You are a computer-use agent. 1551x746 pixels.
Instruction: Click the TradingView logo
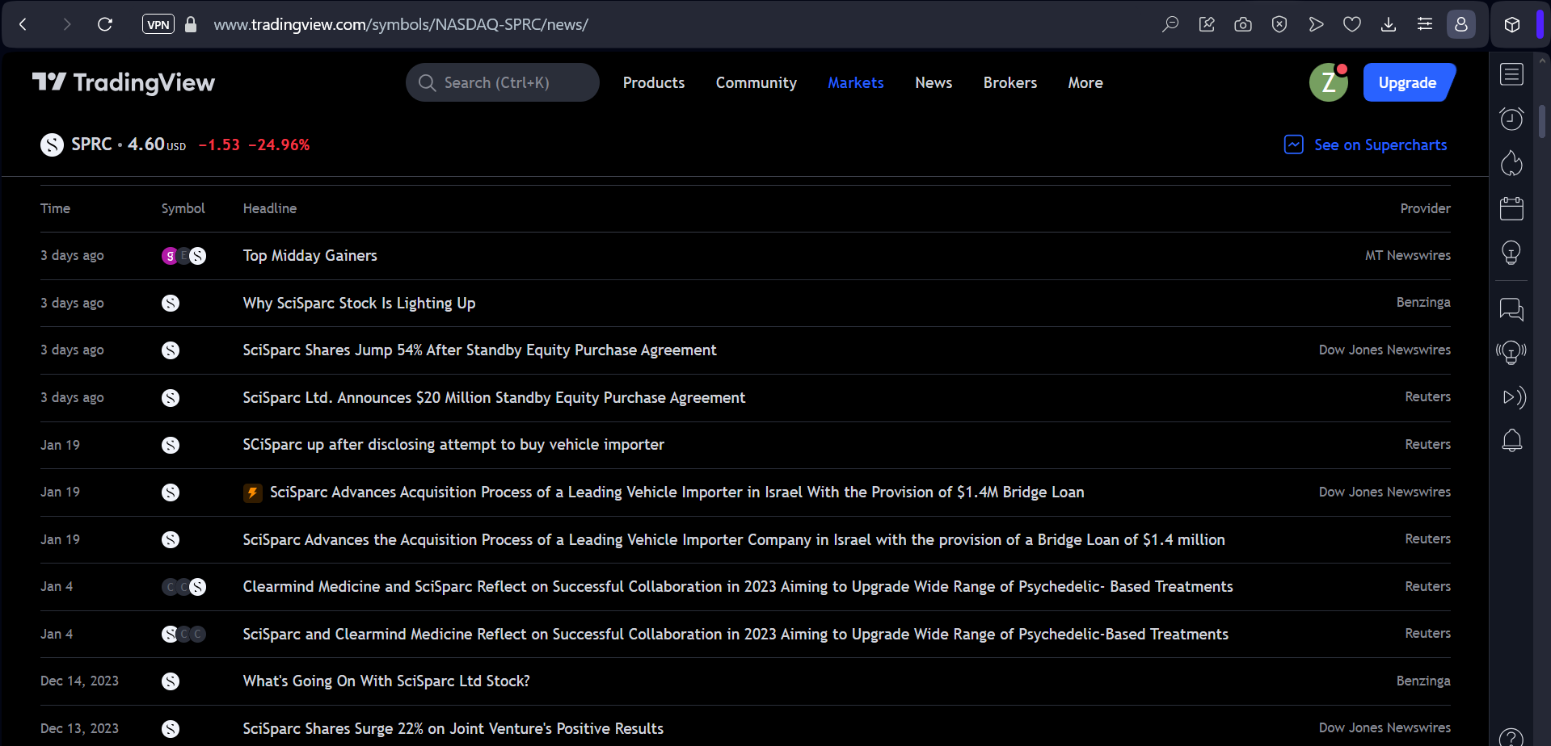tap(124, 82)
